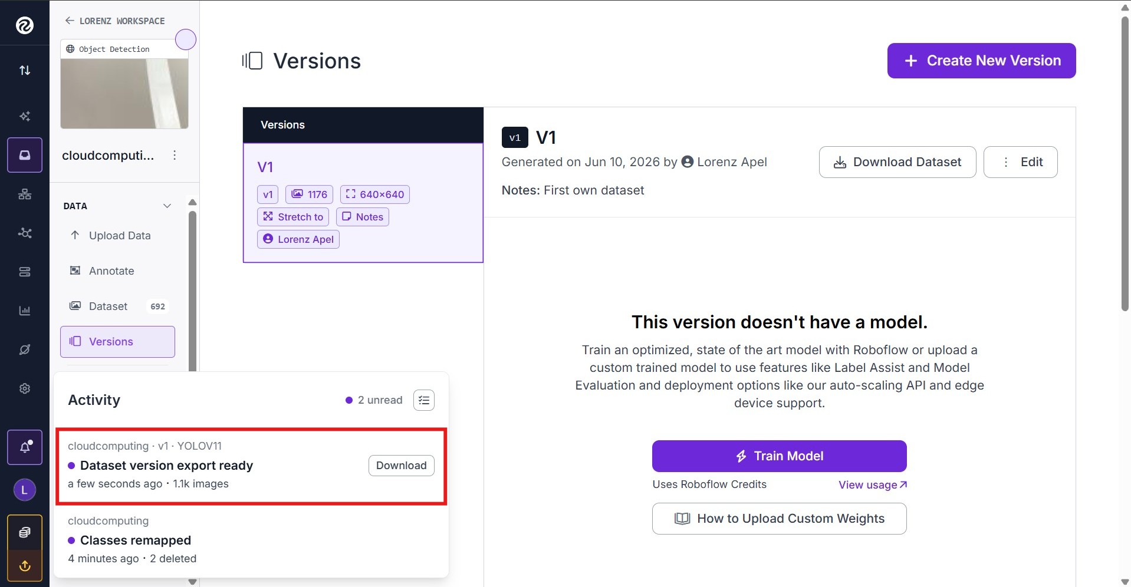1131x587 pixels.
Task: Open the workflows hierarchy icon
Action: click(25, 194)
